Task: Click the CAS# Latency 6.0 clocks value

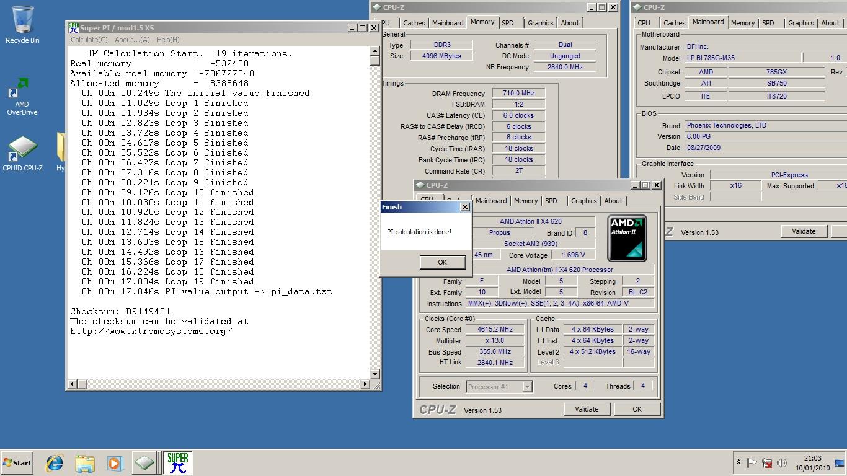Action: (518, 115)
